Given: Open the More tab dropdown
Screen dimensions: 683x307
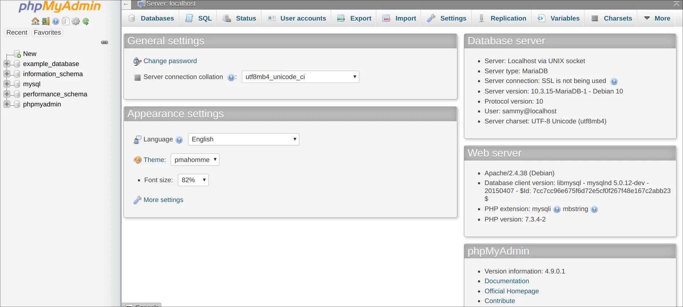Looking at the screenshot, I should 657,18.
